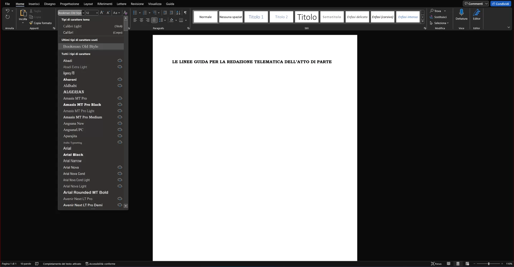This screenshot has width=514, height=267.
Task: Increase the paragraph indent
Action: [x=171, y=13]
